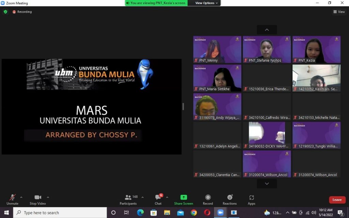
Task: Launch Opera browser from taskbar
Action: [207, 213]
